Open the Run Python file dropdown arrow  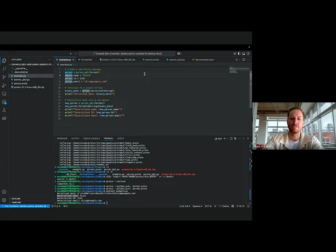[239, 60]
